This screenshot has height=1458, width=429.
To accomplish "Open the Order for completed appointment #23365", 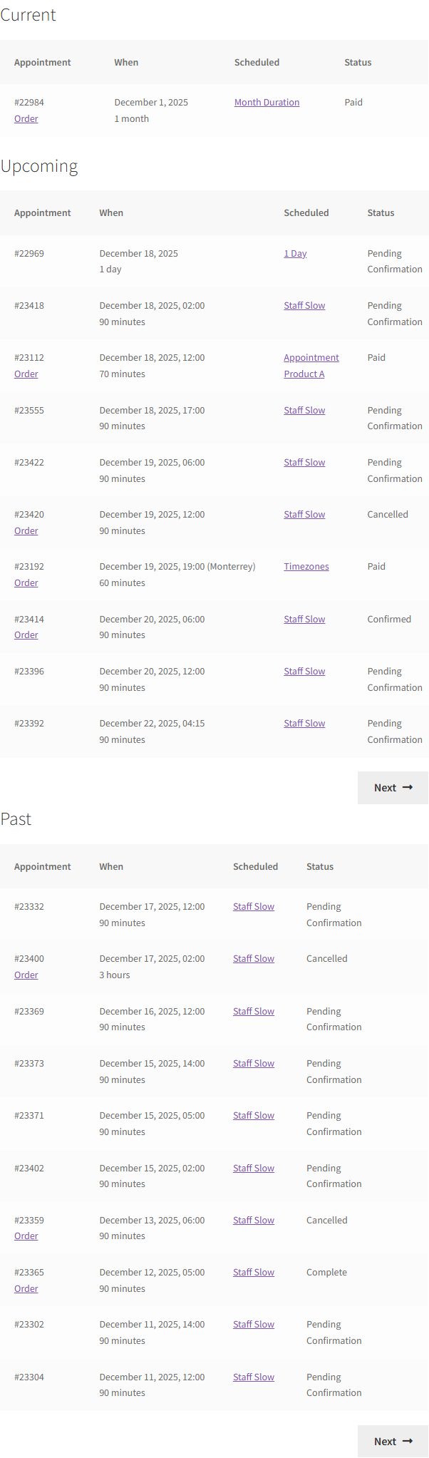I will click(26, 1288).
